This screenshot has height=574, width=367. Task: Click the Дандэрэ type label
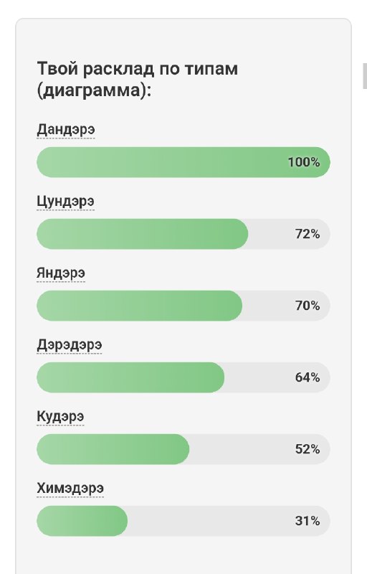pyautogui.click(x=66, y=130)
